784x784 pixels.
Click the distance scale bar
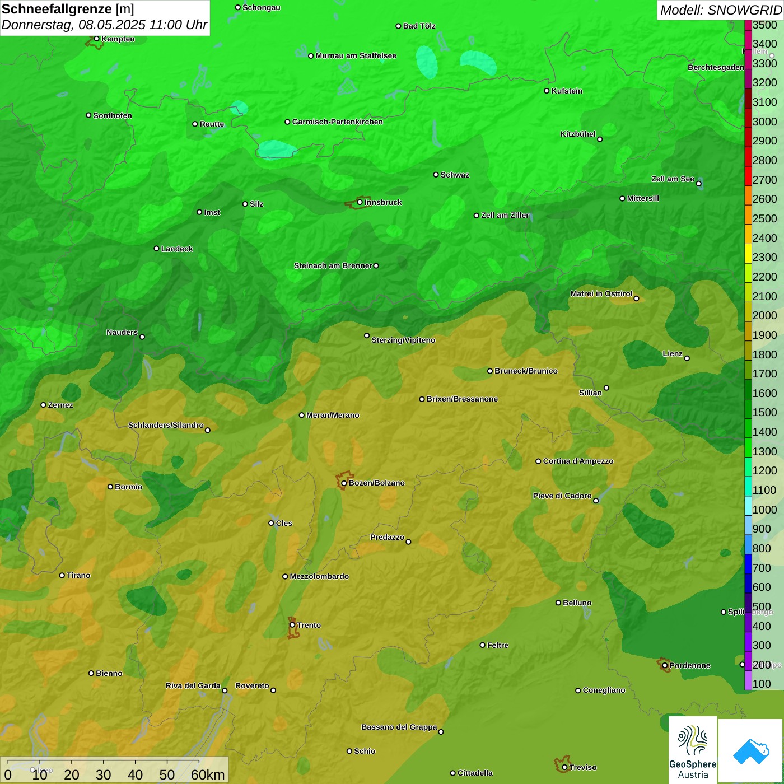coord(104,762)
